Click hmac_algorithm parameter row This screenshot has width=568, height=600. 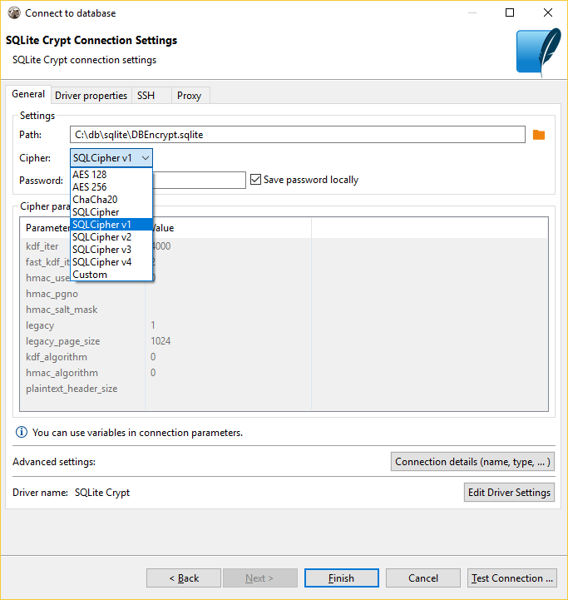(284, 373)
